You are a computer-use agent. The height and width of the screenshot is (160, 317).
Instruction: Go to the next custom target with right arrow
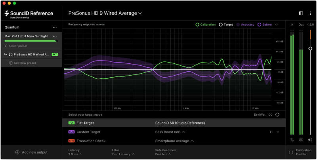coord(277,132)
